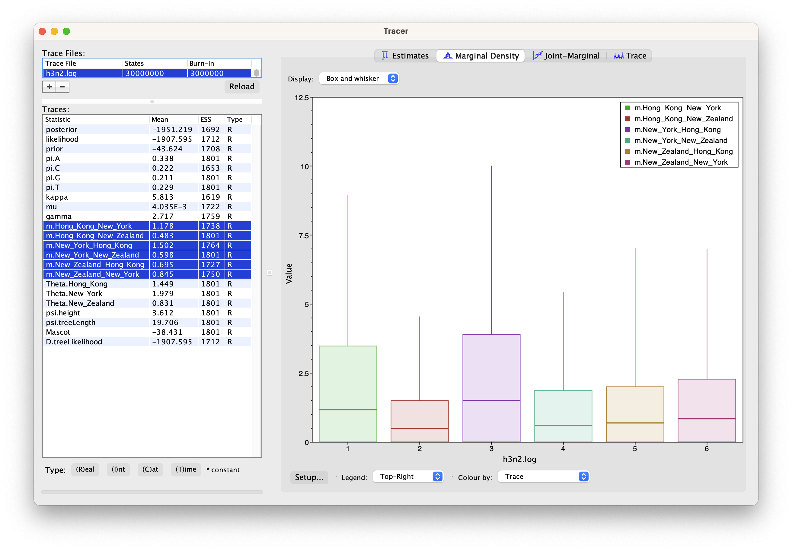Open the Legend position Top-Right dropdown
The width and height of the screenshot is (792, 550).
[408, 477]
